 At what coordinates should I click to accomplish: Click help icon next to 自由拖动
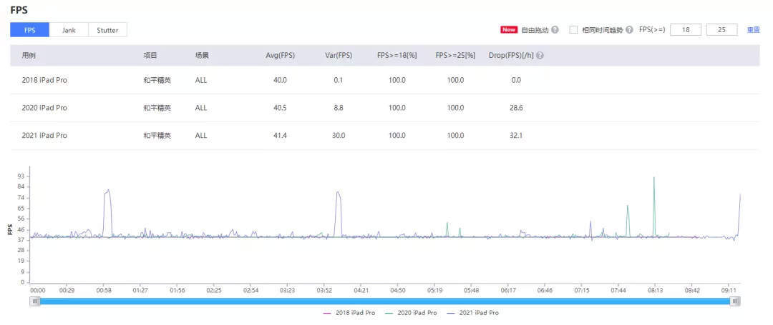tap(555, 30)
